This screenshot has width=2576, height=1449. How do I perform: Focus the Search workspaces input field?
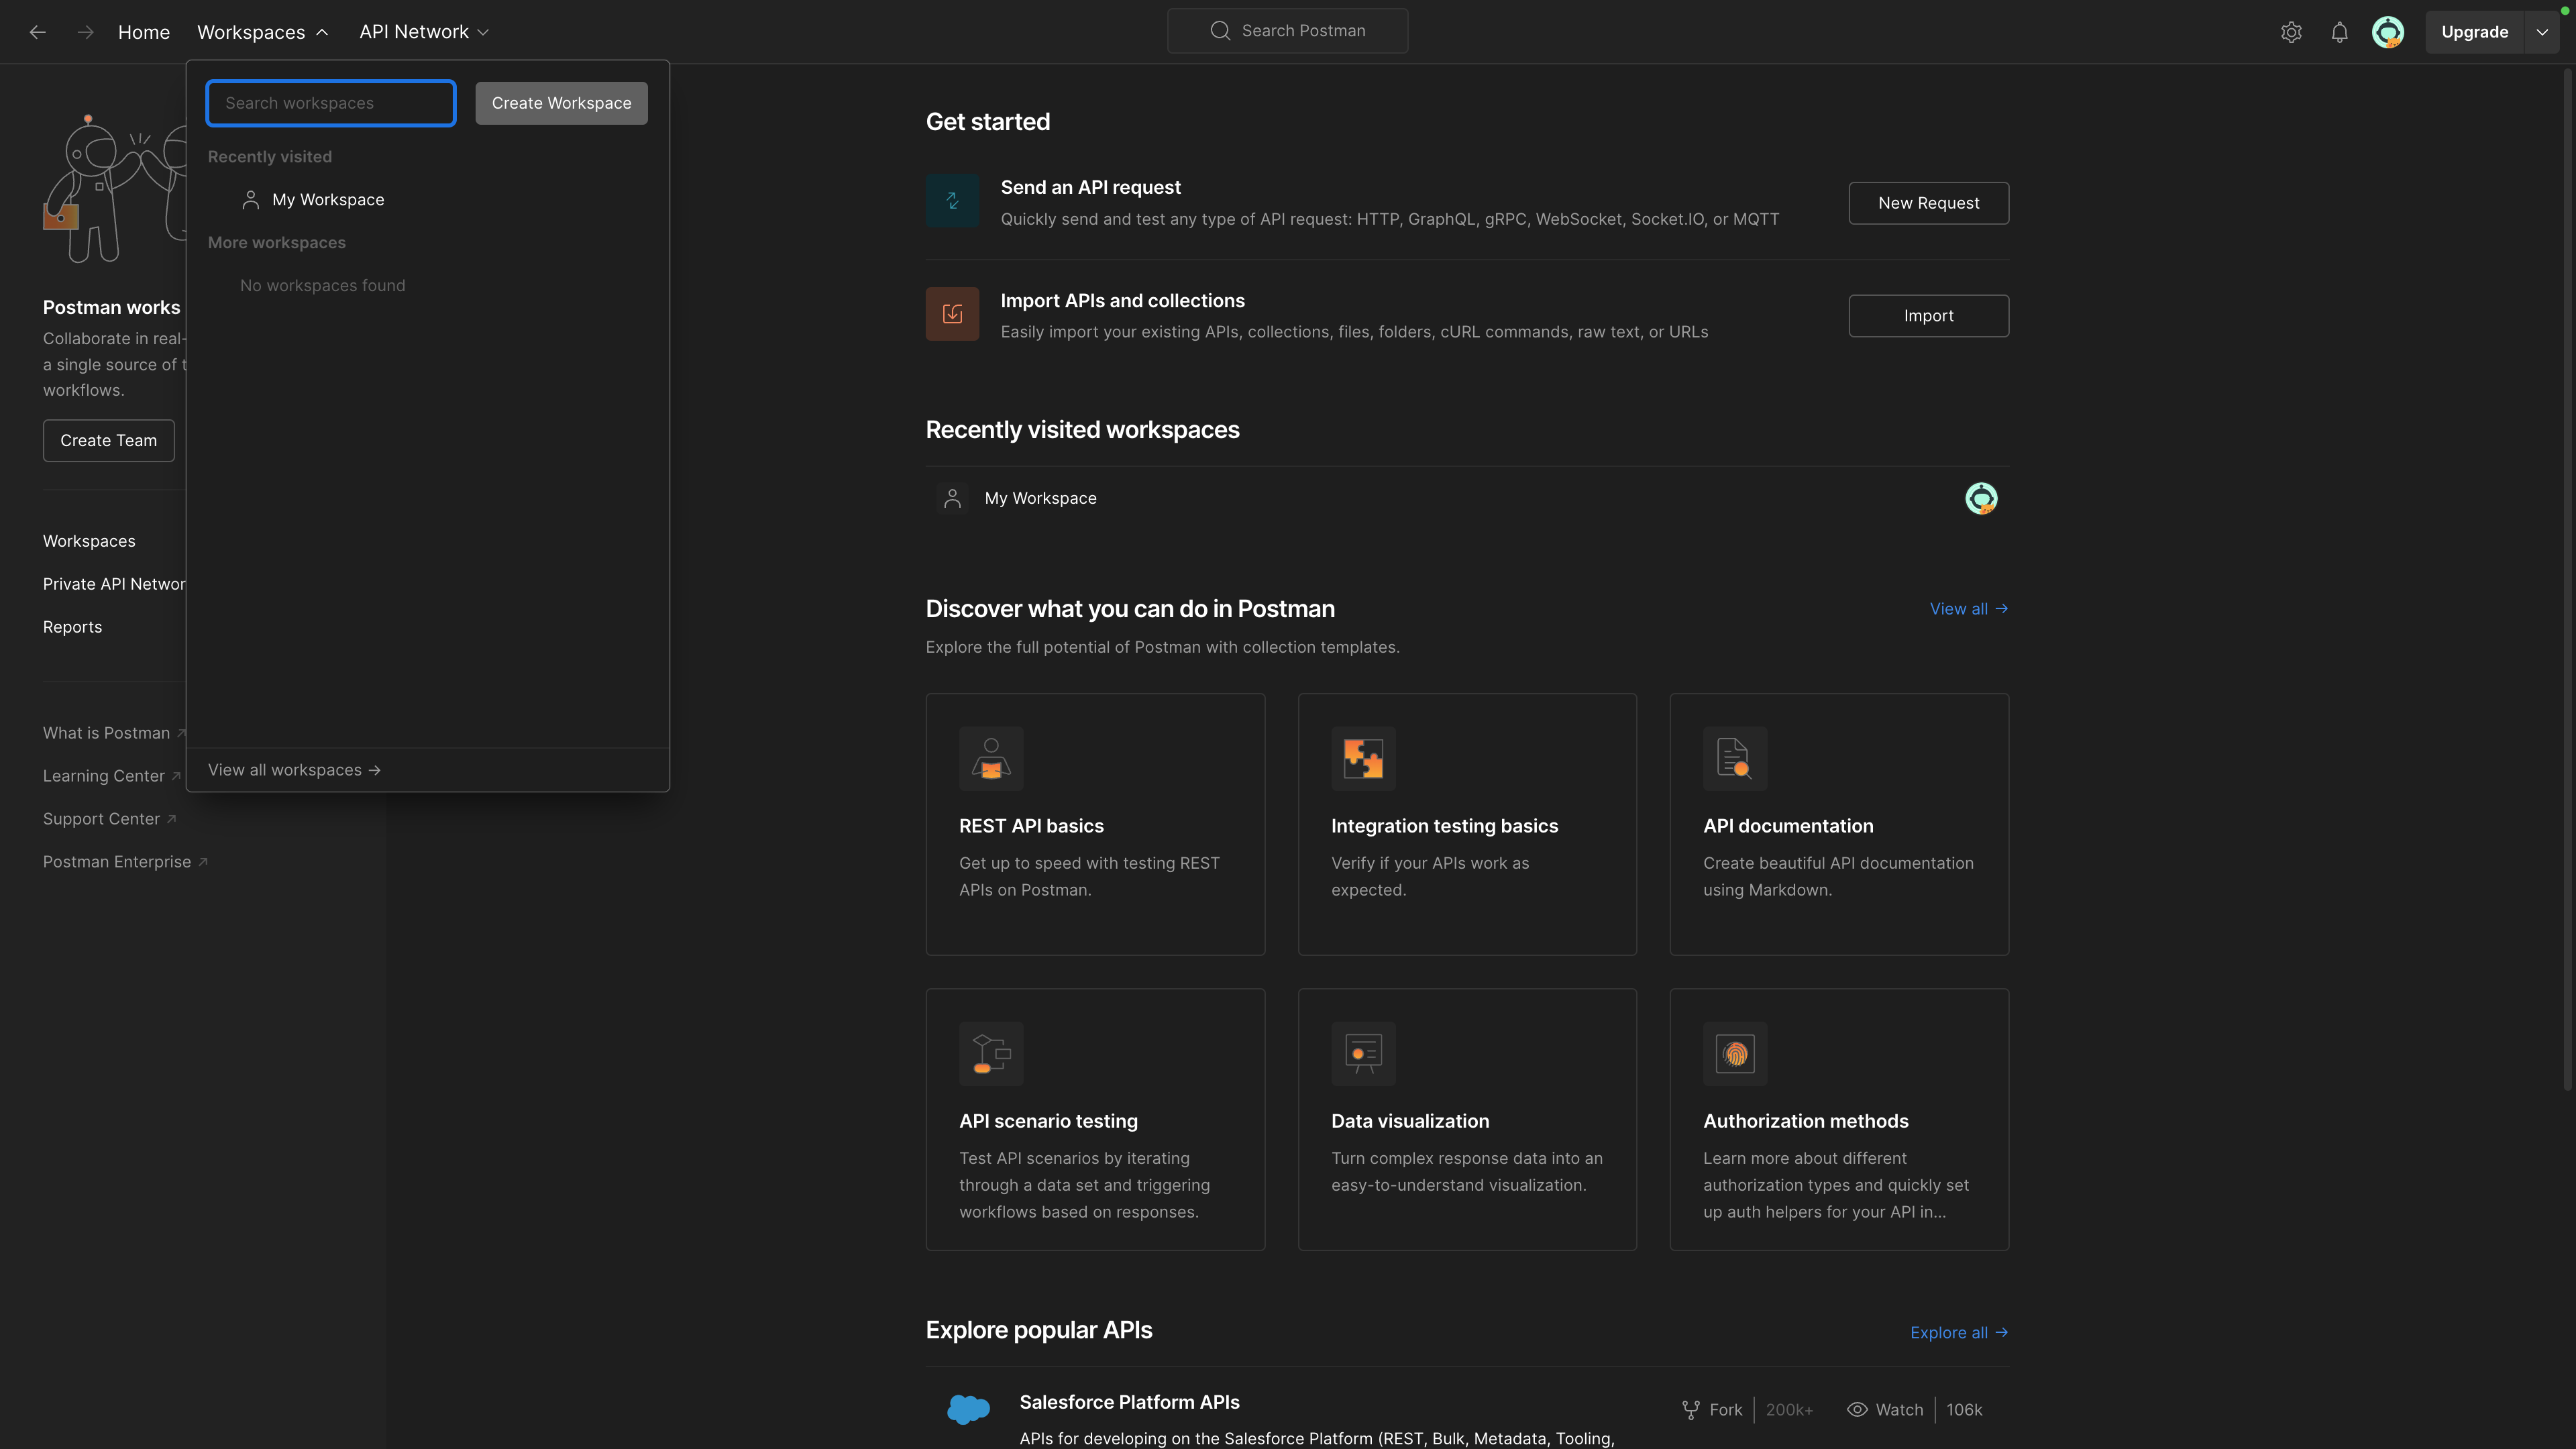tap(331, 103)
